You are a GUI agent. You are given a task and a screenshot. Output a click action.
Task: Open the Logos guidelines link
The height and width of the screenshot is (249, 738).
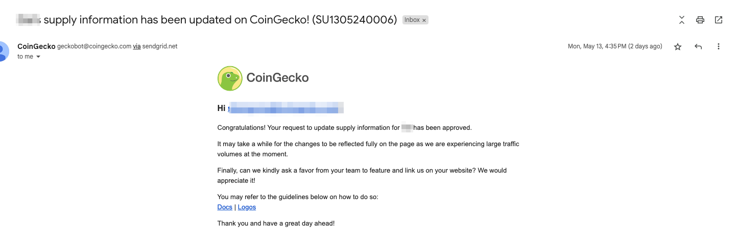click(x=247, y=207)
